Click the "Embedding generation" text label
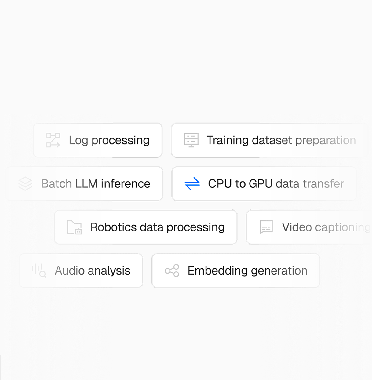This screenshot has height=380, width=372. click(247, 271)
